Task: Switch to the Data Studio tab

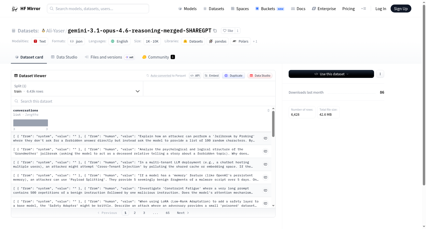Action: pyautogui.click(x=64, y=57)
